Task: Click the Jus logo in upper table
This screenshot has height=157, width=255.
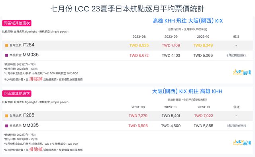Action: (x=242, y=72)
